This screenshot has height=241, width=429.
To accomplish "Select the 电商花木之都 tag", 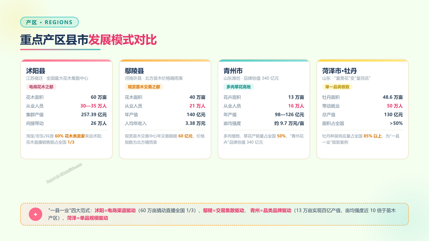I will pos(41,87).
